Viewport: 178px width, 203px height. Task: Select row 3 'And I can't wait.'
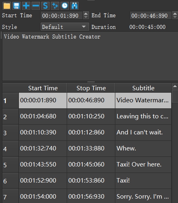(87, 132)
